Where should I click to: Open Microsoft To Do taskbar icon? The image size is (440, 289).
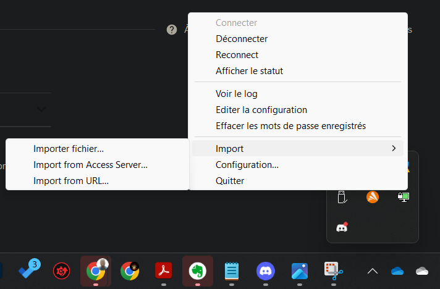point(29,270)
